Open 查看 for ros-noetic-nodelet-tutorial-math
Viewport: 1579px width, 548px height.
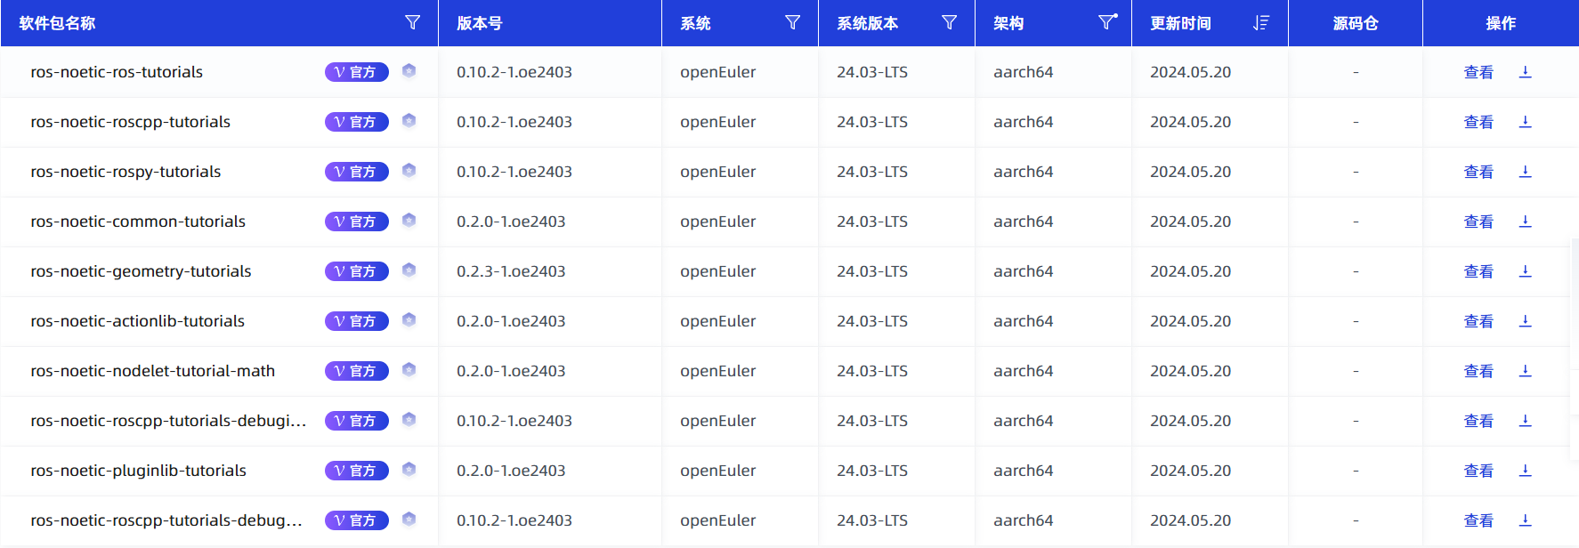1478,371
